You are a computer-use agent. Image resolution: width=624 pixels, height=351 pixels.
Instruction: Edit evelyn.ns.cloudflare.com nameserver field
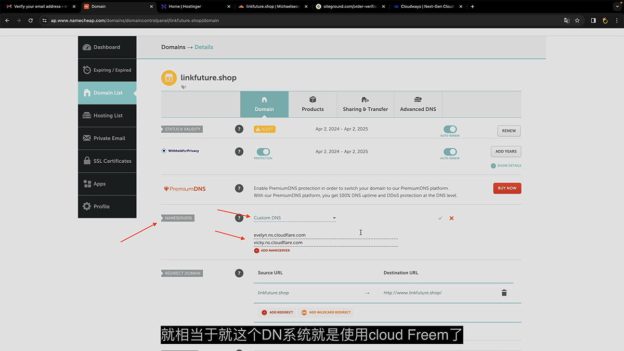[x=326, y=235]
